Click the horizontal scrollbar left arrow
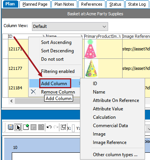Viewport: 150px width, 160px height. click(x=11, y=101)
